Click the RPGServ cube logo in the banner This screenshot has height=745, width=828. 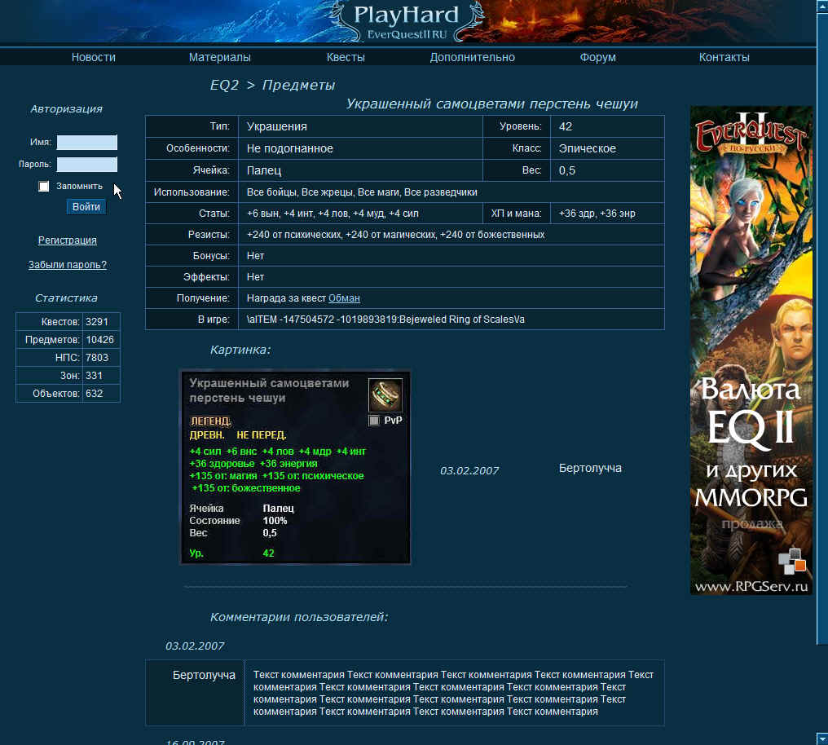792,561
